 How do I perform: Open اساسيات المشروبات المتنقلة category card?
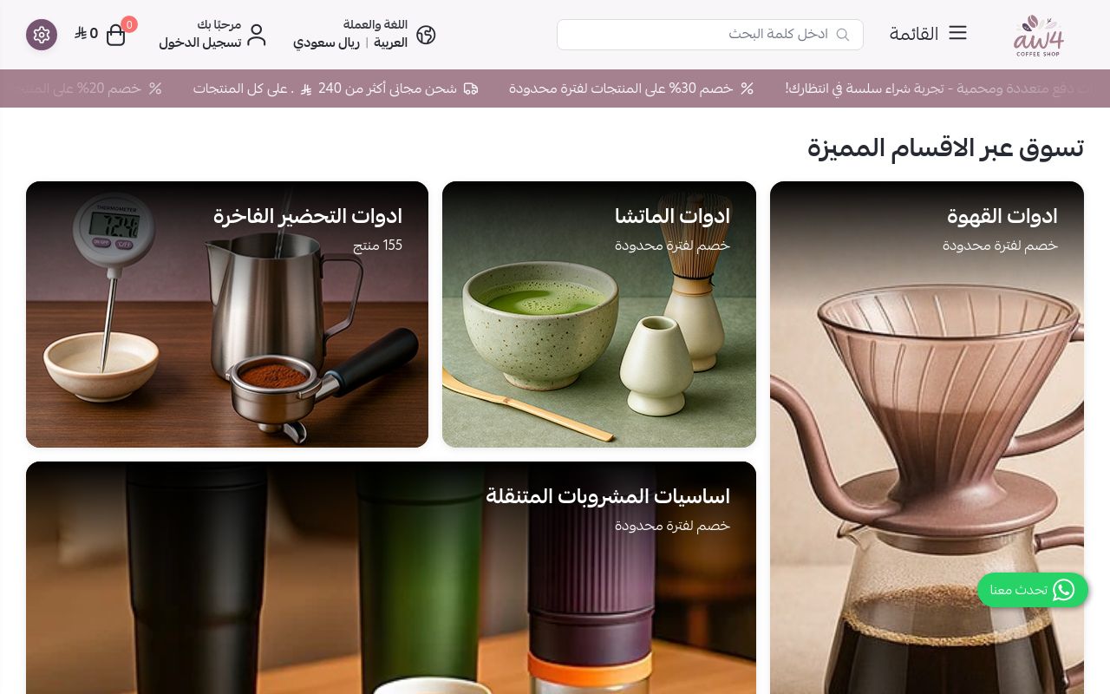391,578
